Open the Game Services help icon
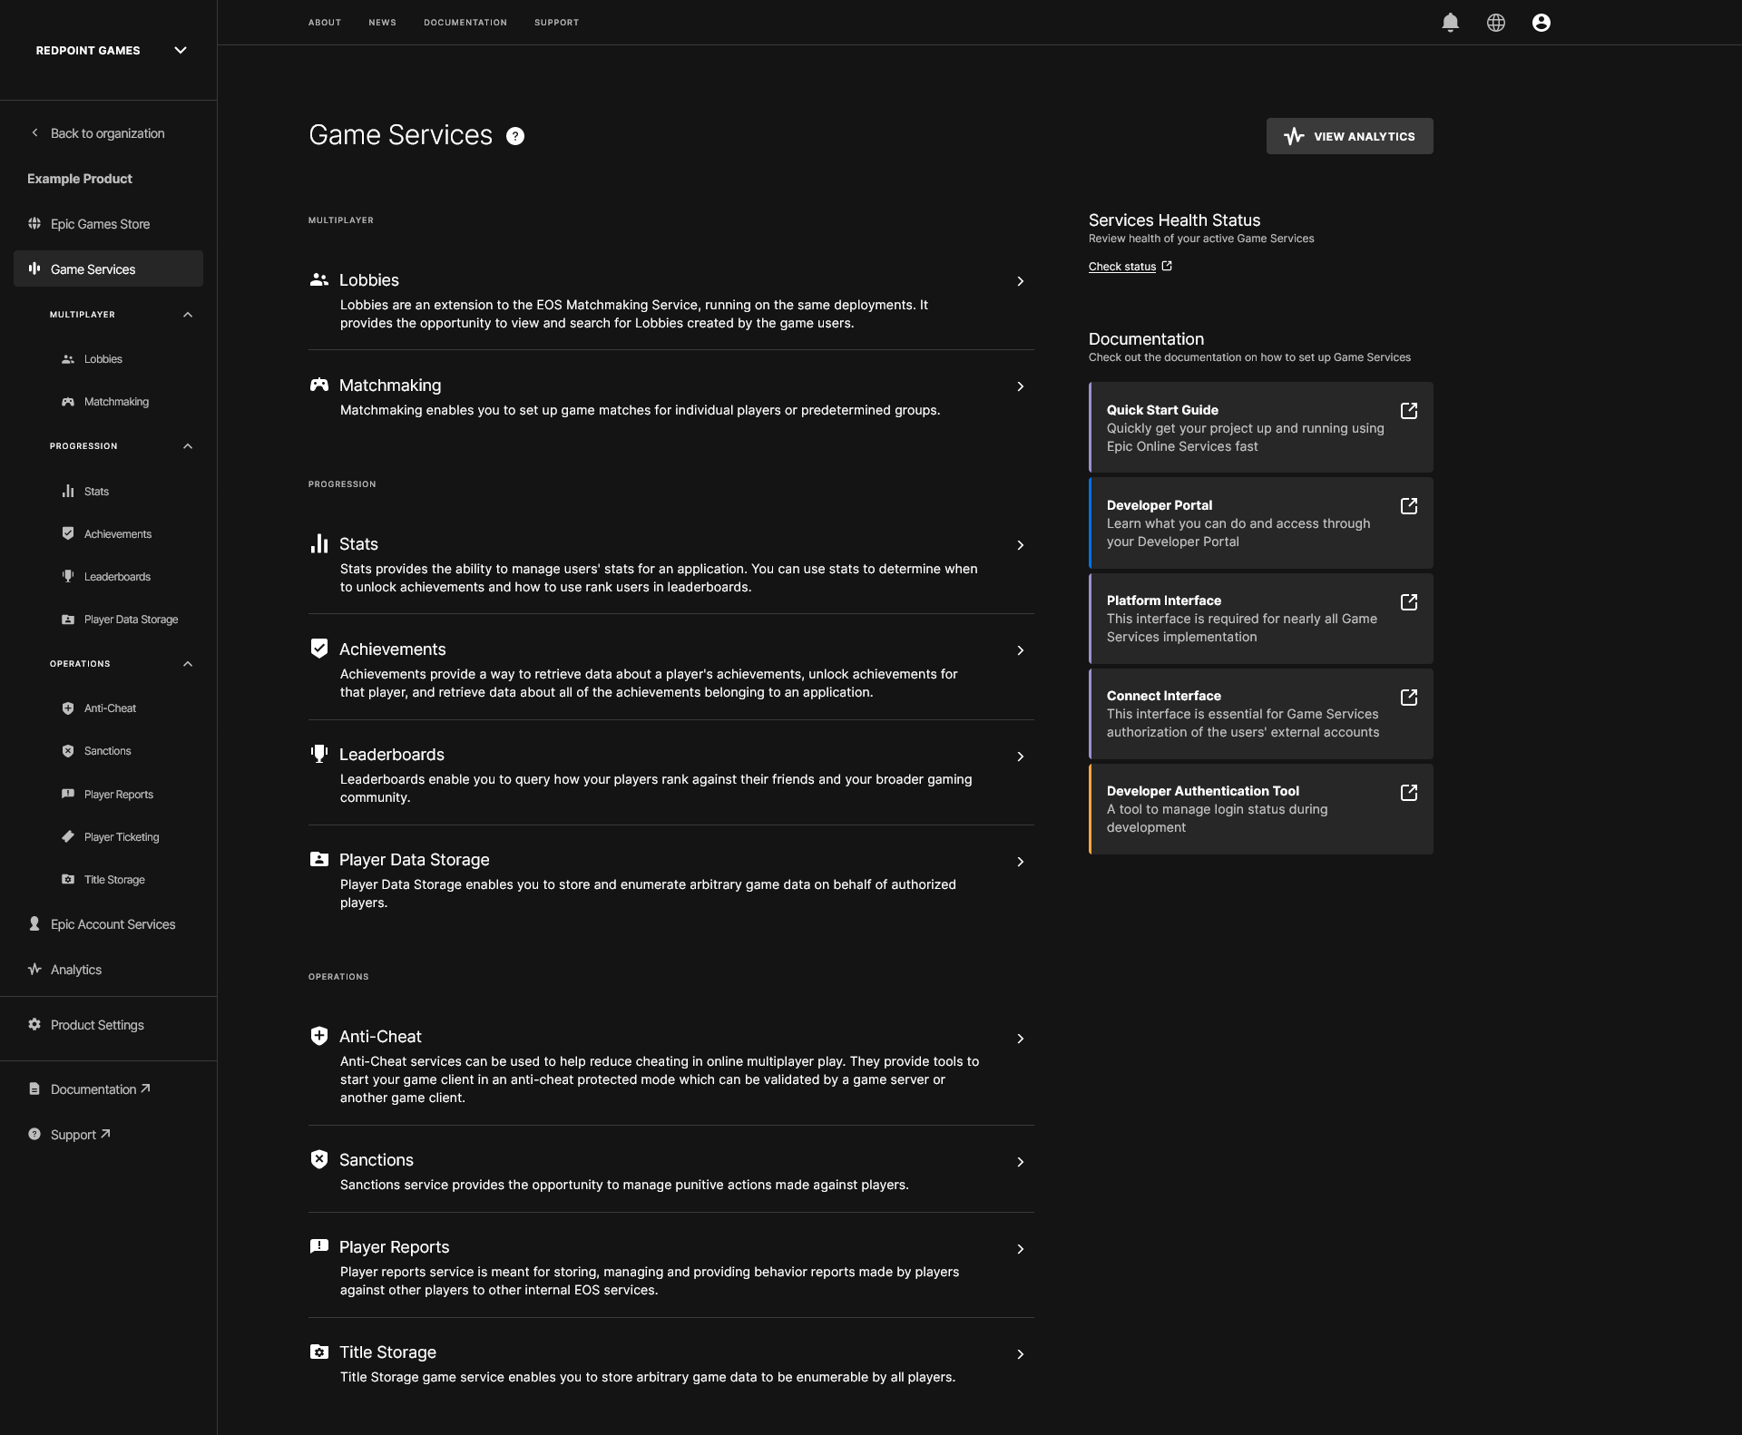This screenshot has height=1435, width=1742. pyautogui.click(x=515, y=136)
